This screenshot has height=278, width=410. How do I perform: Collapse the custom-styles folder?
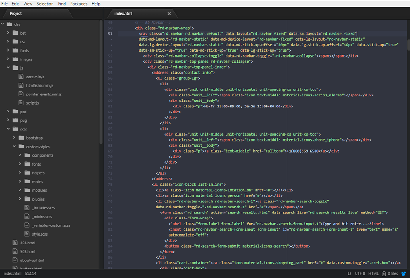point(14,147)
